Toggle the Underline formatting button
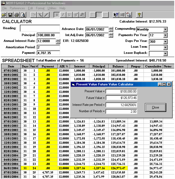This screenshot has width=175, height=179. click(70, 15)
